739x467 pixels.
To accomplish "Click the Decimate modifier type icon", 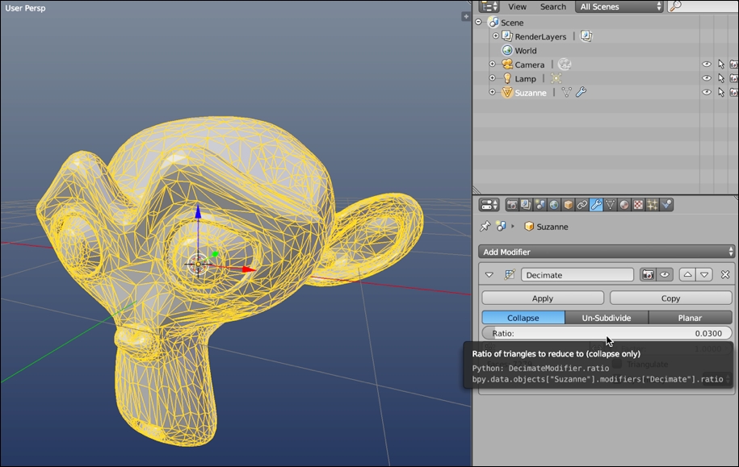I will pos(510,275).
